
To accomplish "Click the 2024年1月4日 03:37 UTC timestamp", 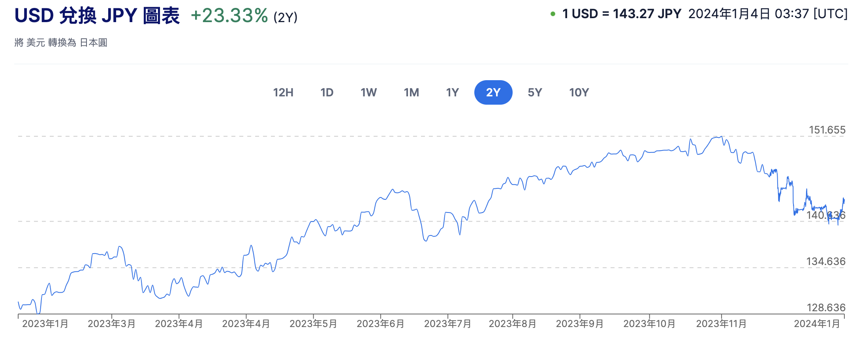I will (768, 14).
